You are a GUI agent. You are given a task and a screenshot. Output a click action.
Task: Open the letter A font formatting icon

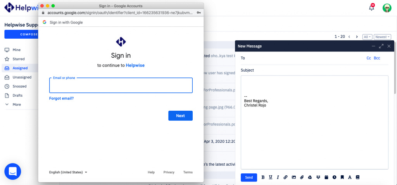point(350,177)
